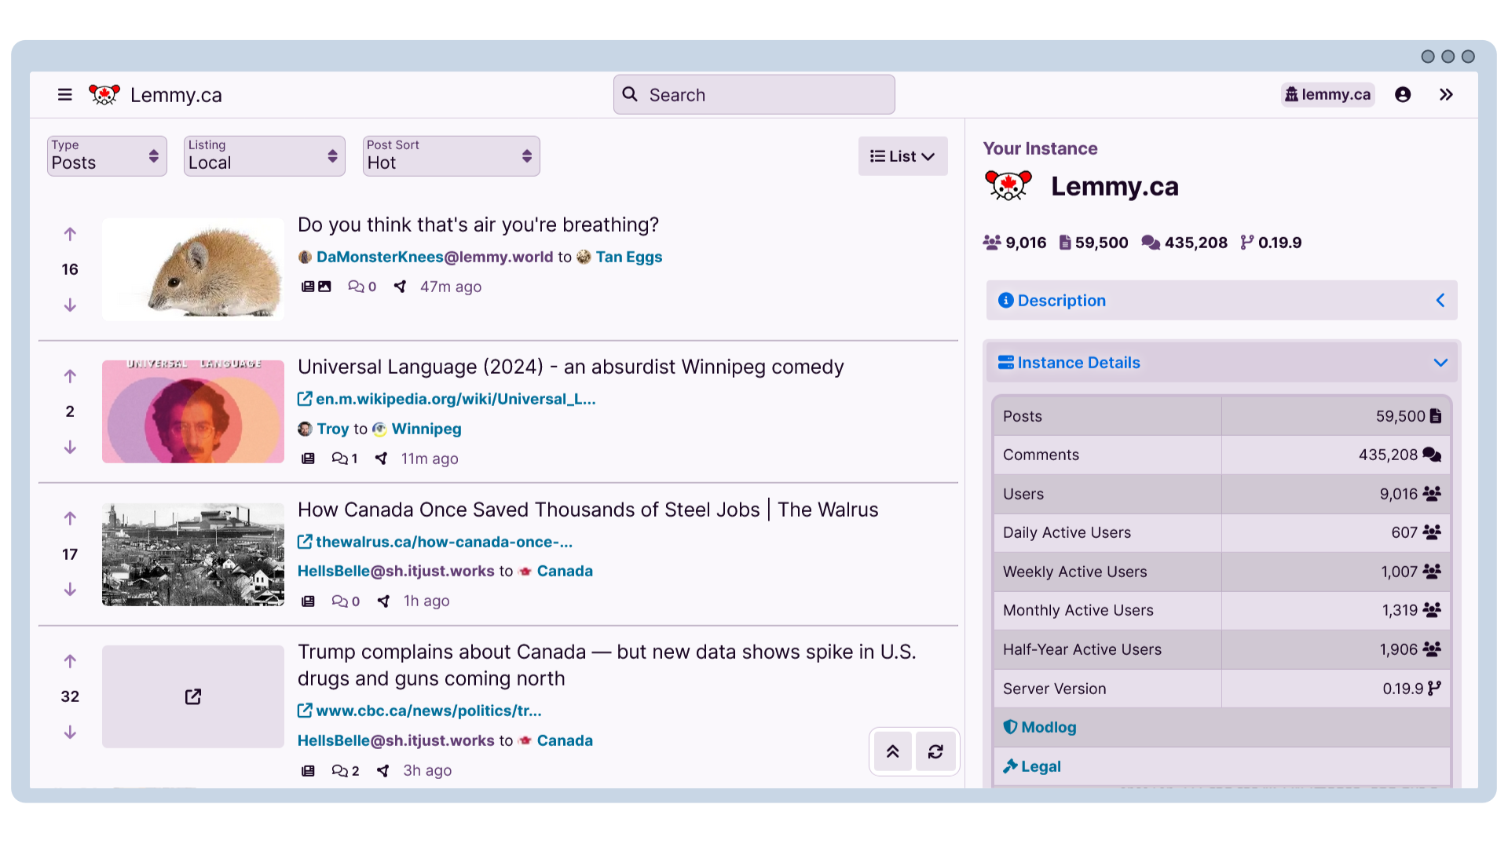1508x848 pixels.
Task: Click the Lemmy.ca logo icon
Action: coord(104,93)
